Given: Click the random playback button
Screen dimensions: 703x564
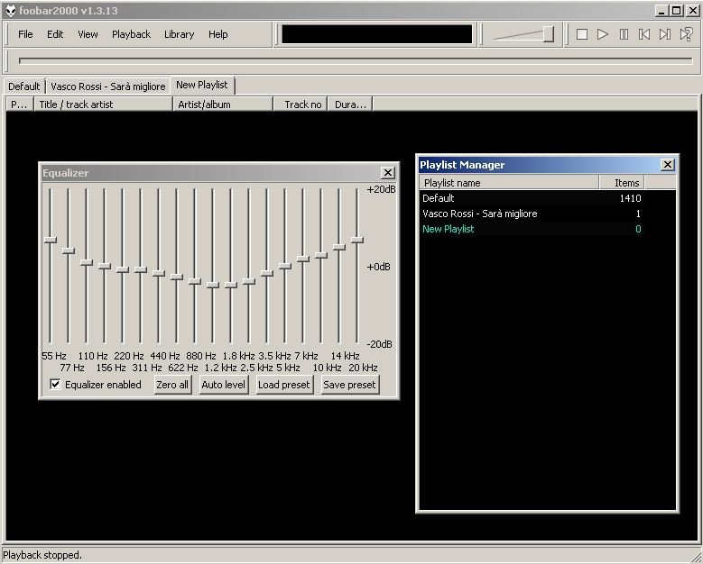Looking at the screenshot, I should point(686,34).
